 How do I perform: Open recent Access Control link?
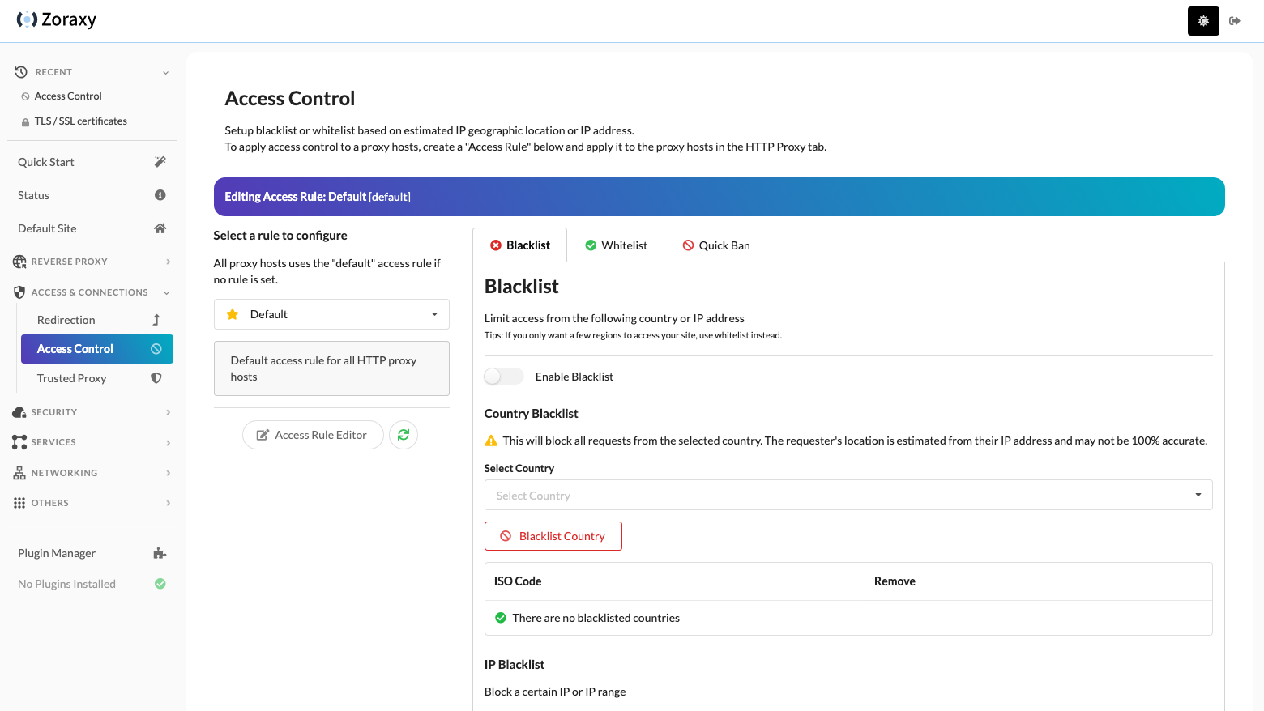pos(68,96)
